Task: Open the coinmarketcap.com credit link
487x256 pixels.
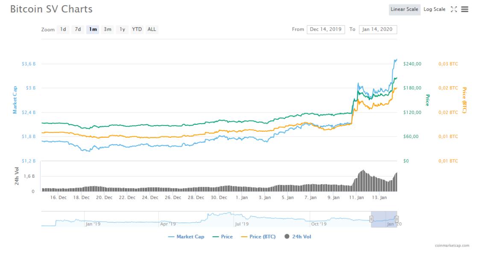Action: [x=452, y=246]
